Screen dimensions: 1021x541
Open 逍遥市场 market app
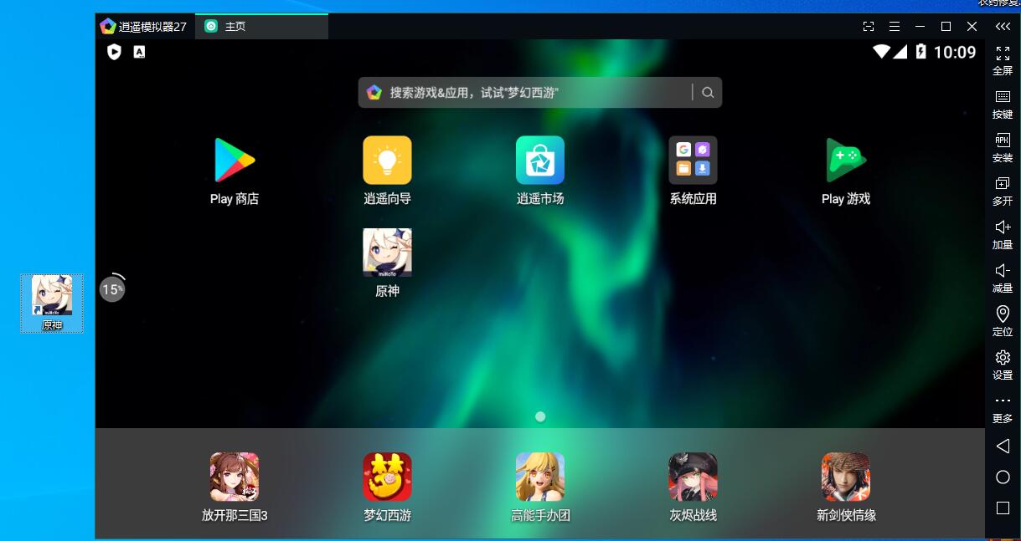click(x=540, y=161)
